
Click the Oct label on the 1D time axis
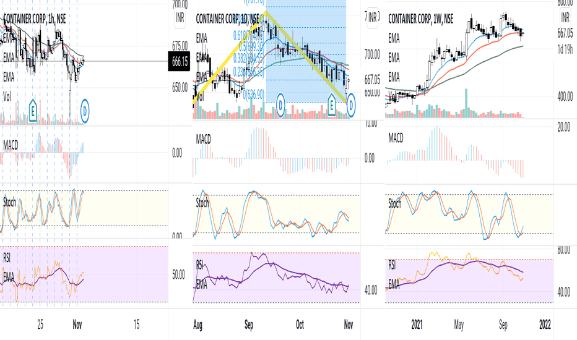click(300, 325)
